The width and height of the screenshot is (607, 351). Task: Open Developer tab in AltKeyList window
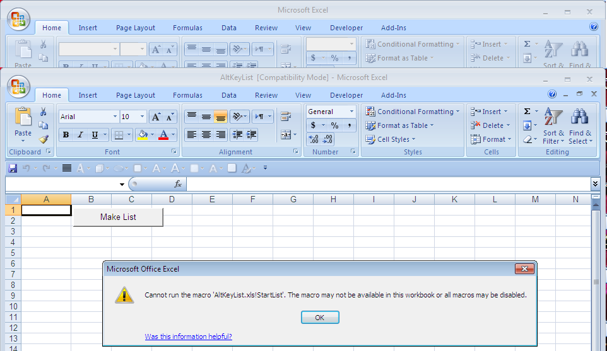346,95
